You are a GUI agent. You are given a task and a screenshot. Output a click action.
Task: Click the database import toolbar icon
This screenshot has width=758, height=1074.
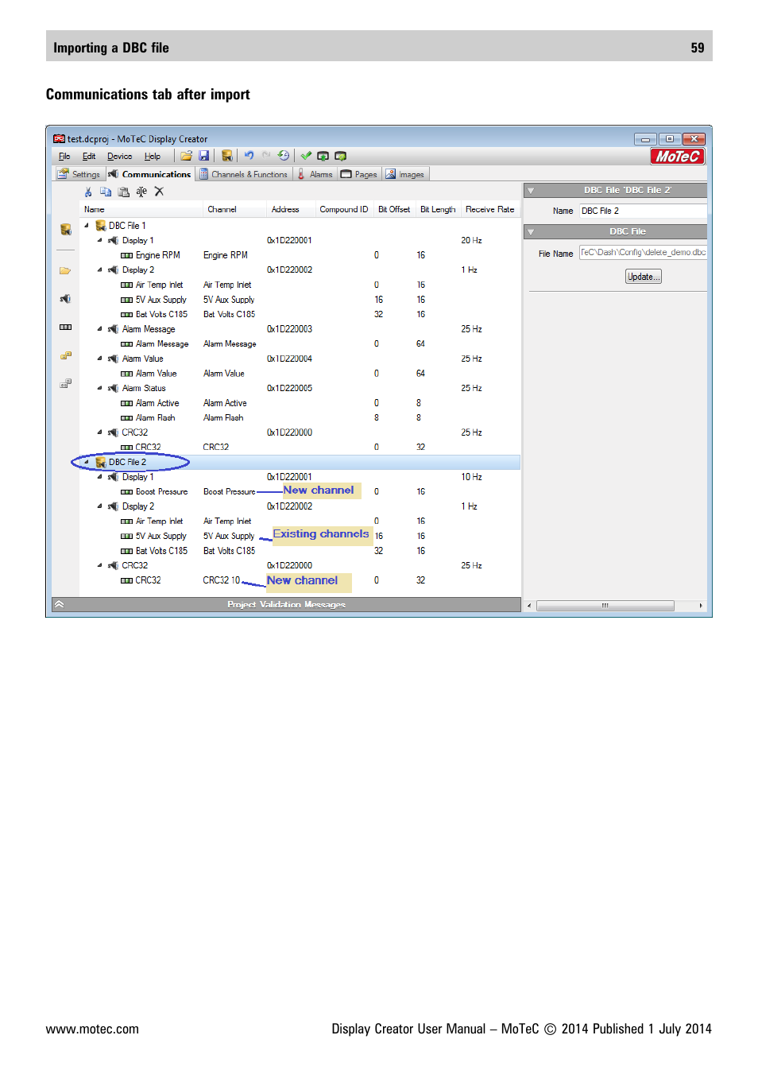click(227, 156)
